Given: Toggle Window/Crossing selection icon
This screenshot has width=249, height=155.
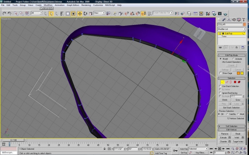Looking at the screenshot, I should [73, 14].
